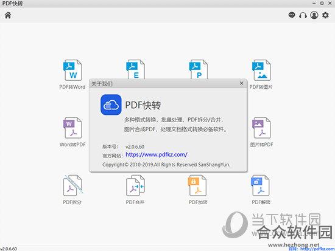Click the version number v2.0.6.60 in dialog

(135, 146)
